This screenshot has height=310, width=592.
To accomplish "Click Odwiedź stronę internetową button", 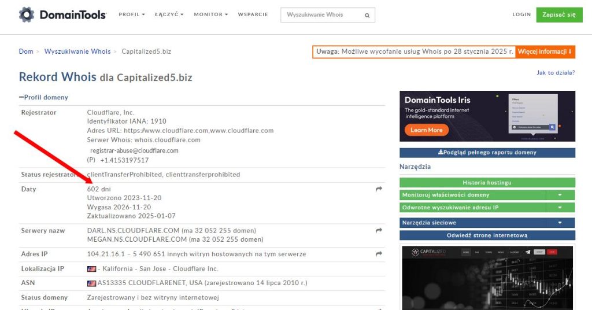I will pos(487,235).
